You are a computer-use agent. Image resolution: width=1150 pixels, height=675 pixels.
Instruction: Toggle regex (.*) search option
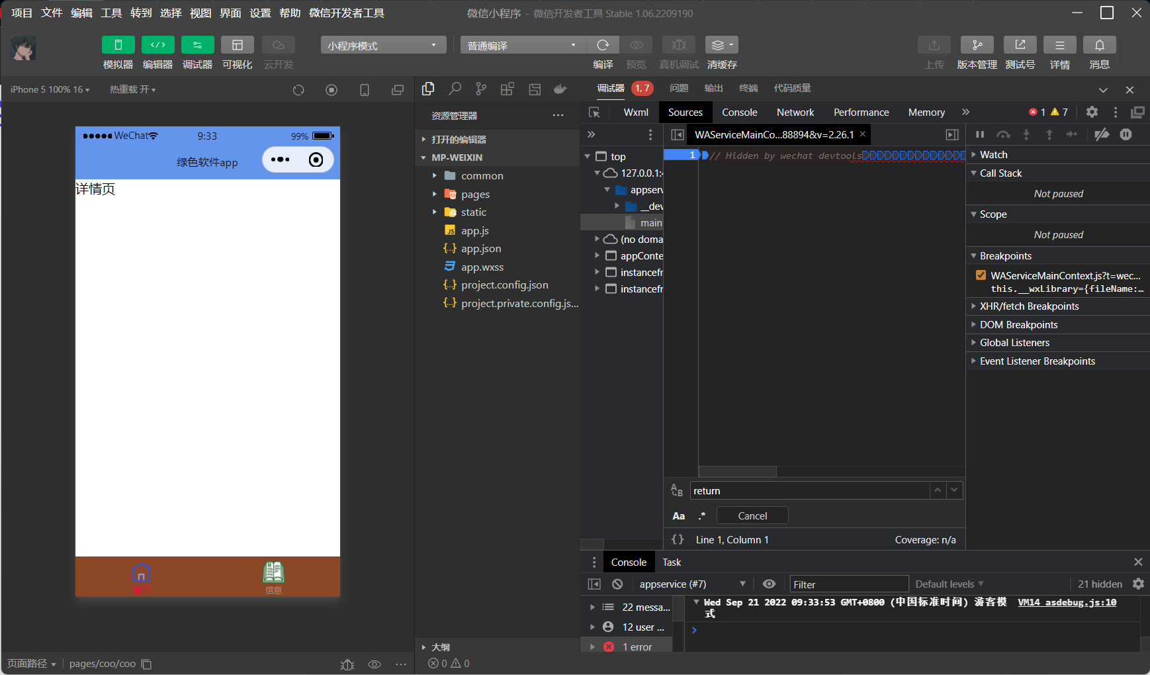(701, 516)
